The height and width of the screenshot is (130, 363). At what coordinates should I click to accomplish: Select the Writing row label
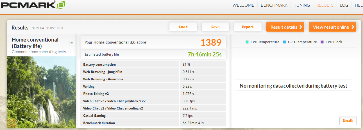(x=89, y=86)
